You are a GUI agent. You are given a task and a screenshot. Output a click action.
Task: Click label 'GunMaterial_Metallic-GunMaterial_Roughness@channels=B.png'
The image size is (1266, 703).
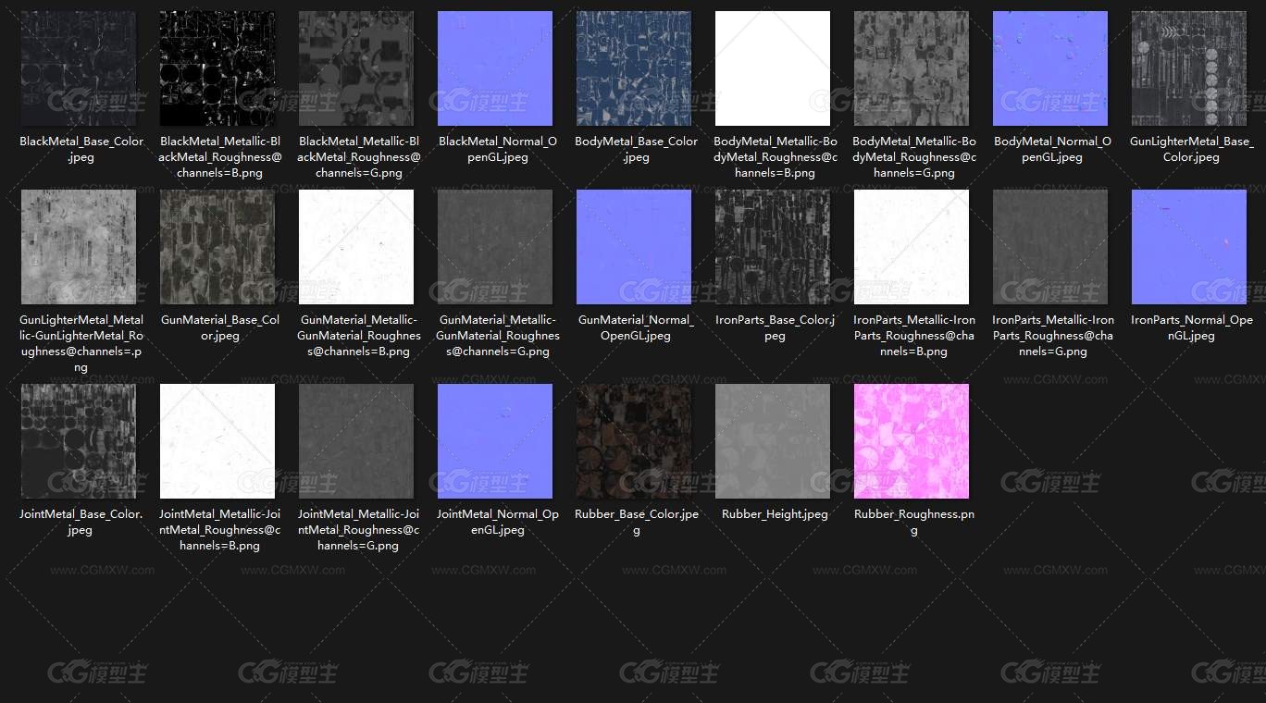click(359, 336)
